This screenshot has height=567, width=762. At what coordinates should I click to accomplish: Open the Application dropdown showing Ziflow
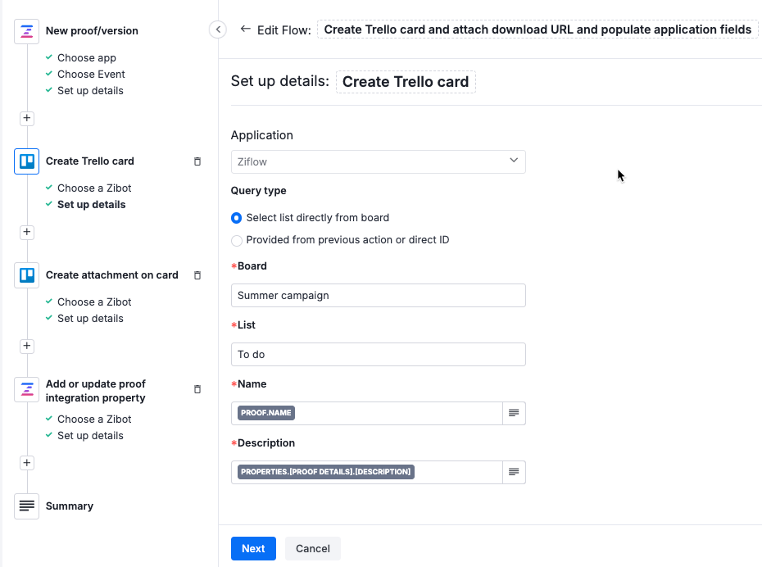tap(378, 161)
